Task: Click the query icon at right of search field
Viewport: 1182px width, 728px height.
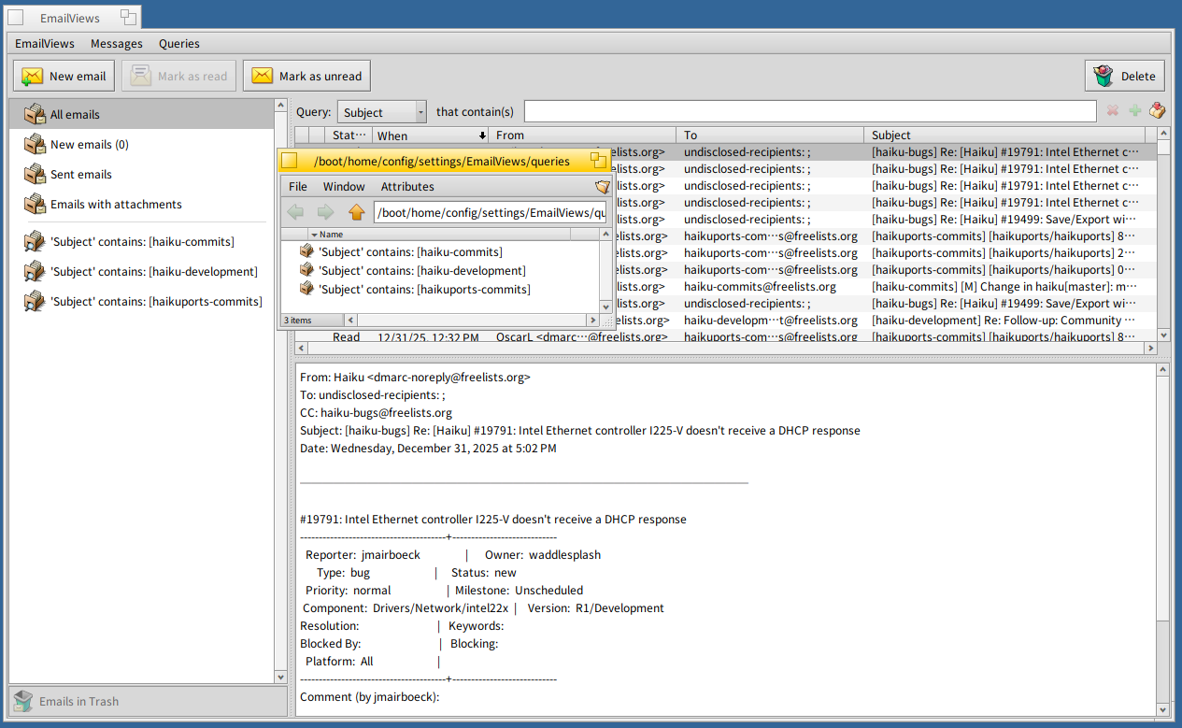Action: [x=1158, y=111]
